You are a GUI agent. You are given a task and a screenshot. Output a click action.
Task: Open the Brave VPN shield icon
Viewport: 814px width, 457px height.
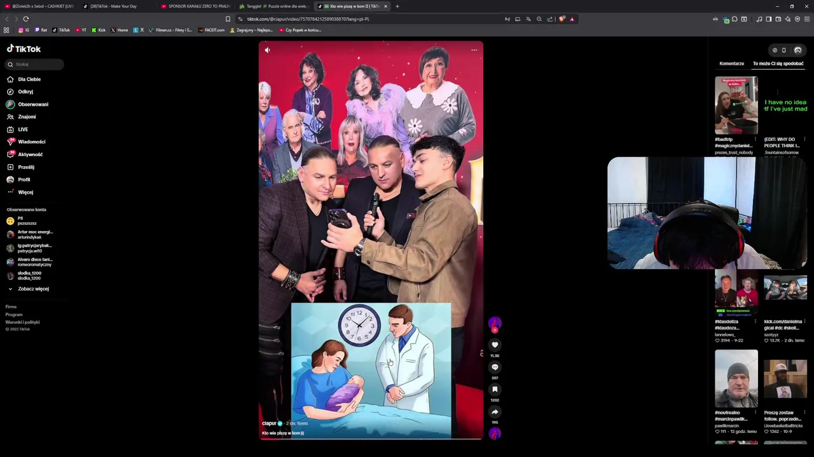pyautogui.click(x=797, y=19)
